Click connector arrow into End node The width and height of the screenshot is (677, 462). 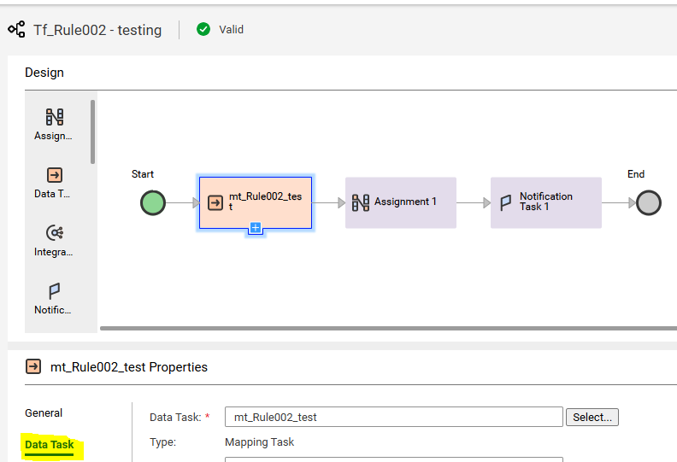pyautogui.click(x=619, y=202)
